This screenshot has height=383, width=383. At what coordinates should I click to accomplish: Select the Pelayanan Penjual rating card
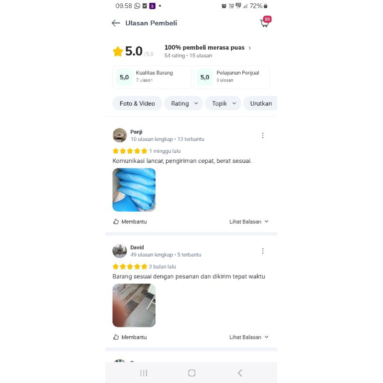click(232, 77)
